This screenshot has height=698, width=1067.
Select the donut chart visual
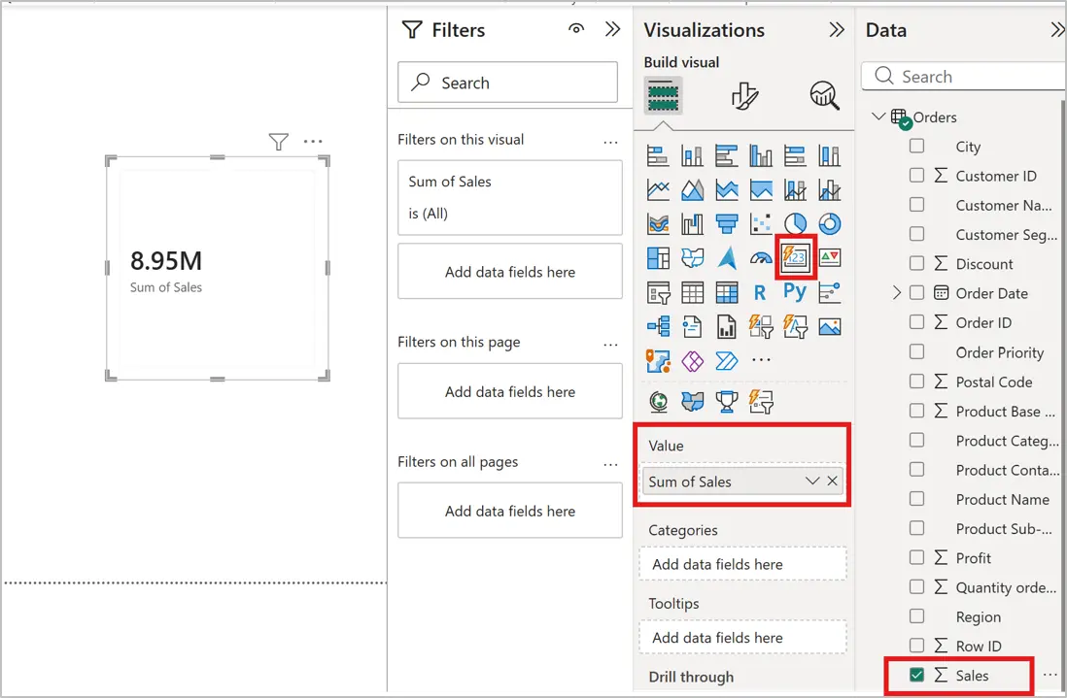pyautogui.click(x=830, y=223)
